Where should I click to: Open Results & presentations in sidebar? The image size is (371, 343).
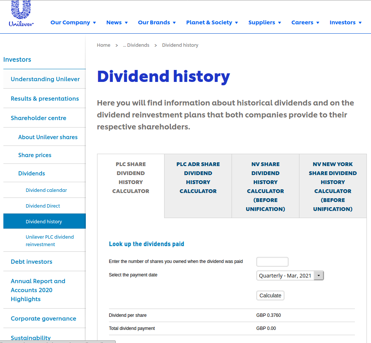(x=45, y=98)
